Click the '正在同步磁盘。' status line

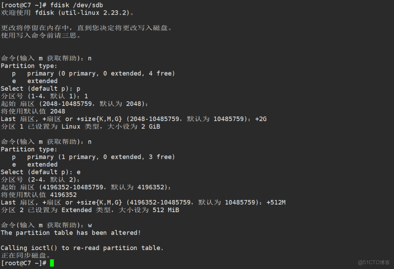pyautogui.click(x=26, y=256)
